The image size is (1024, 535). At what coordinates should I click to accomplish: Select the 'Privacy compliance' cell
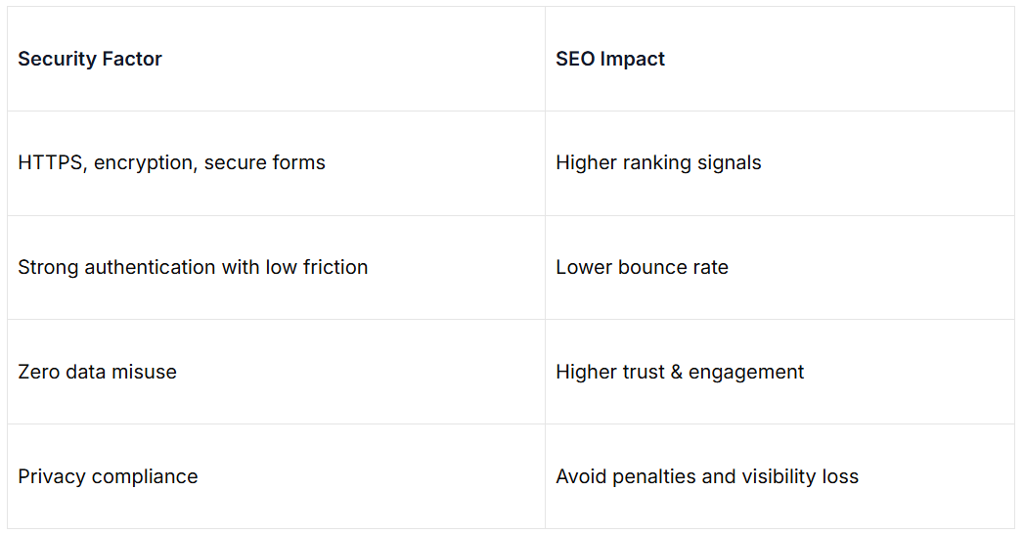pos(108,476)
